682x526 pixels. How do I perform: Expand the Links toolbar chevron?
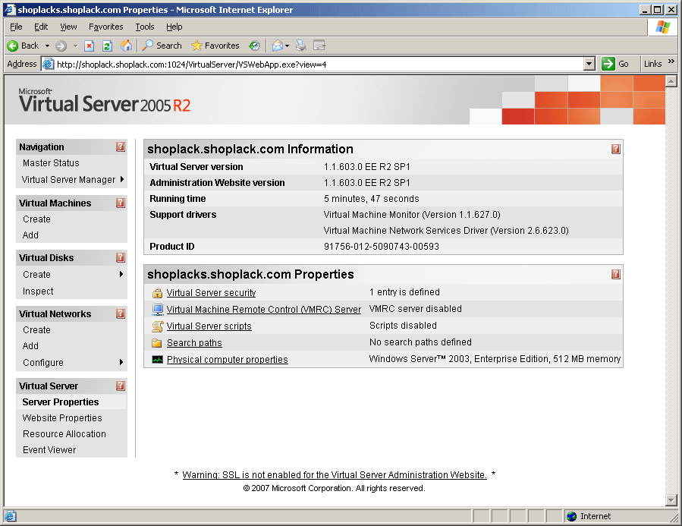[671, 61]
